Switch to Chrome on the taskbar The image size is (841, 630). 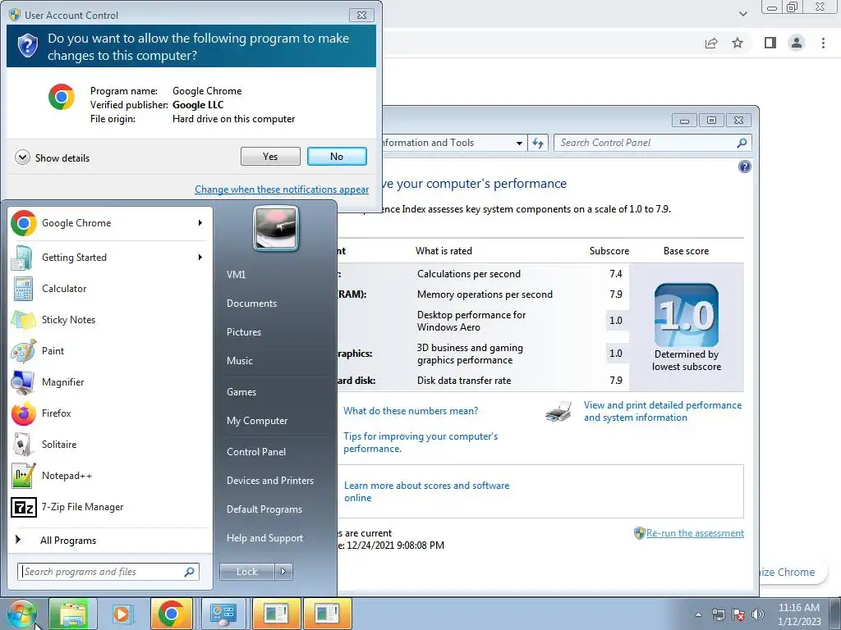(x=171, y=614)
